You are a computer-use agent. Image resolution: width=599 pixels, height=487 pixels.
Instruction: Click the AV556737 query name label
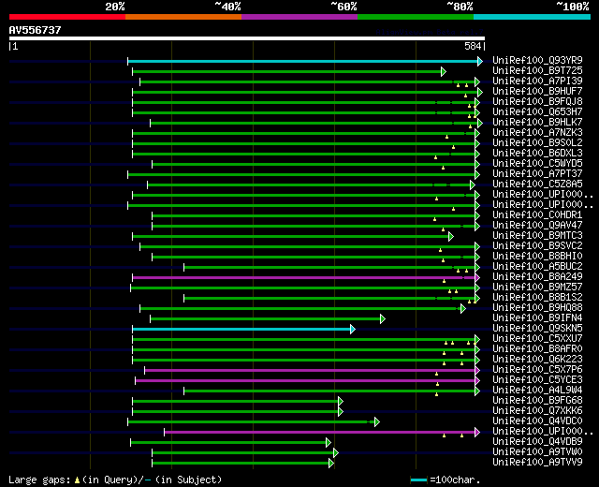tap(36, 30)
